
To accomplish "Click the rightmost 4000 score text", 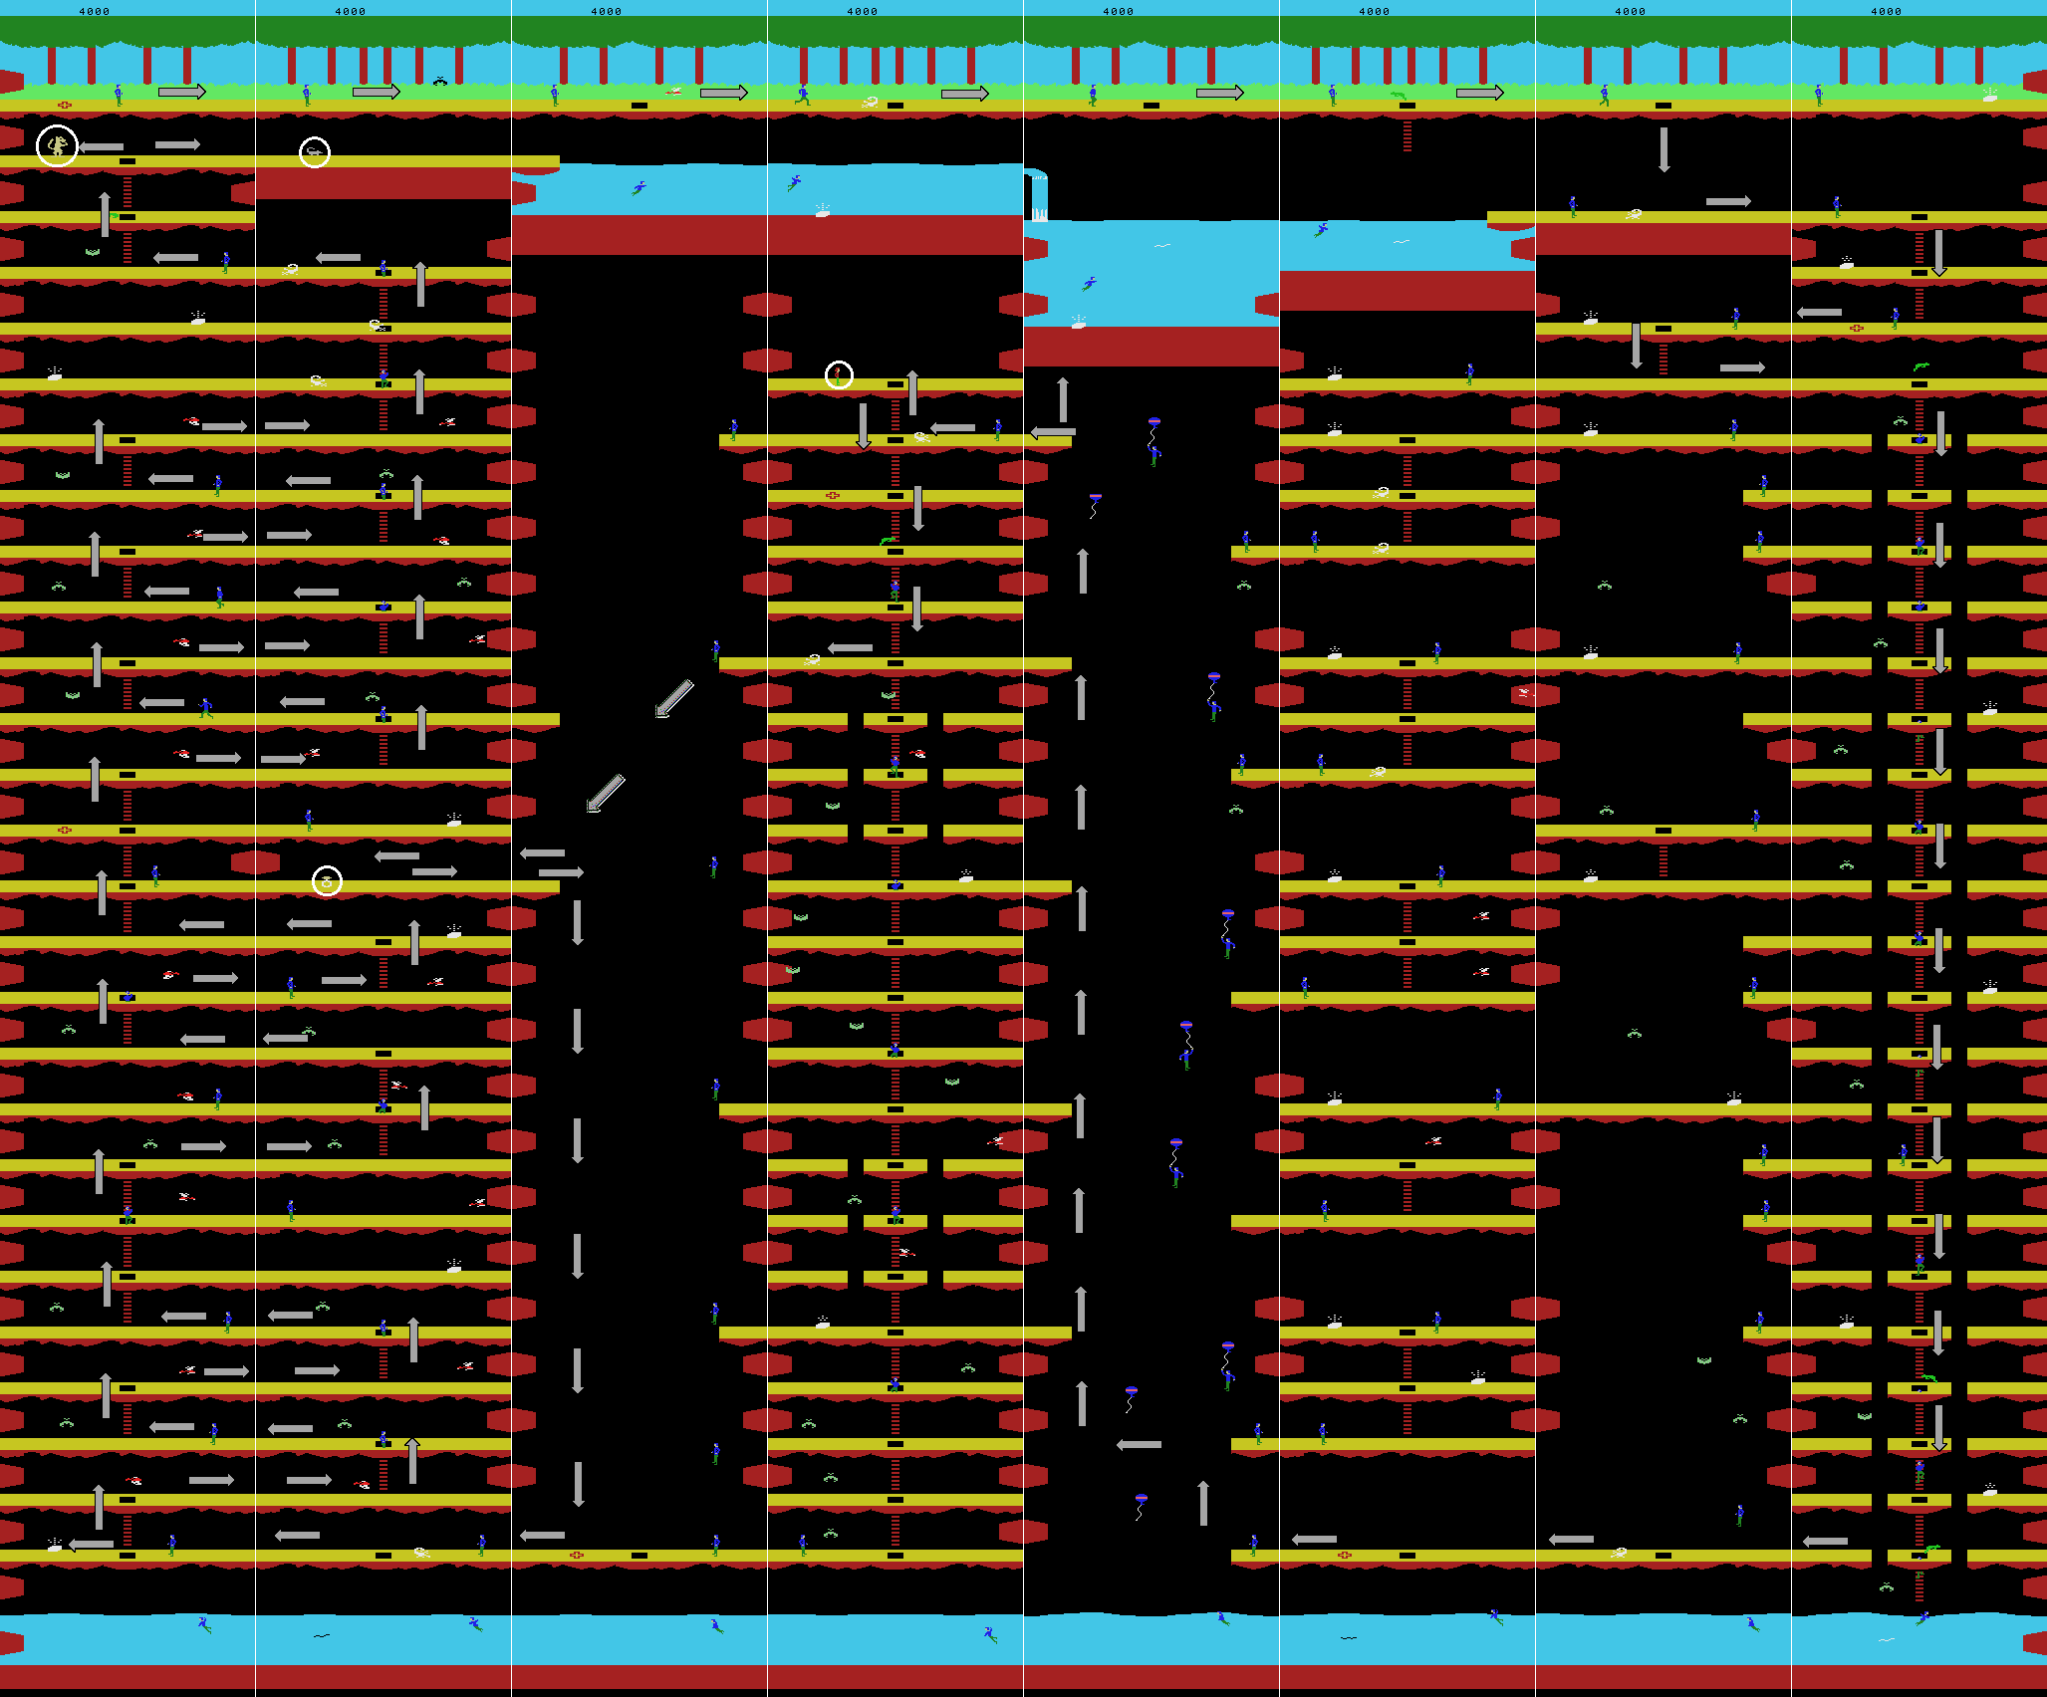I will pos(1887,12).
